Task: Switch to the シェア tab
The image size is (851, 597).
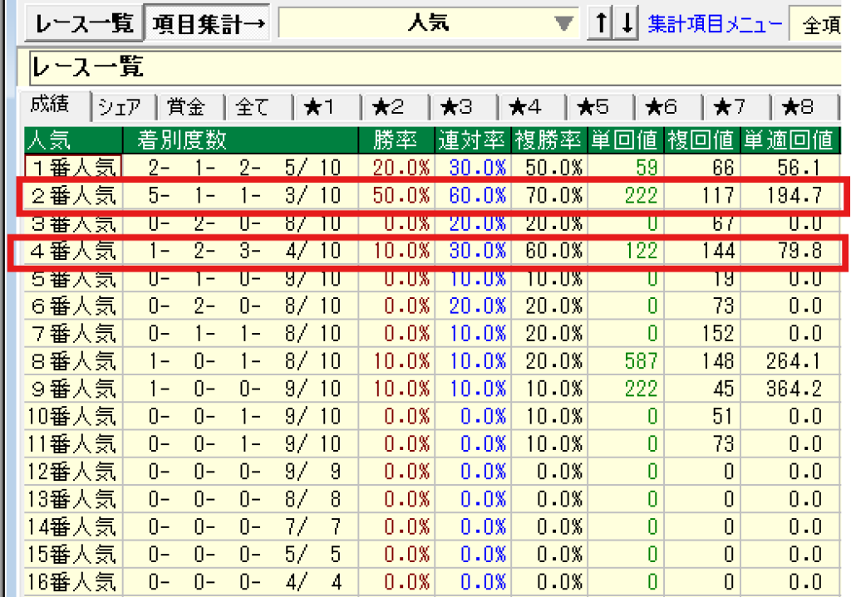Action: pos(123,106)
